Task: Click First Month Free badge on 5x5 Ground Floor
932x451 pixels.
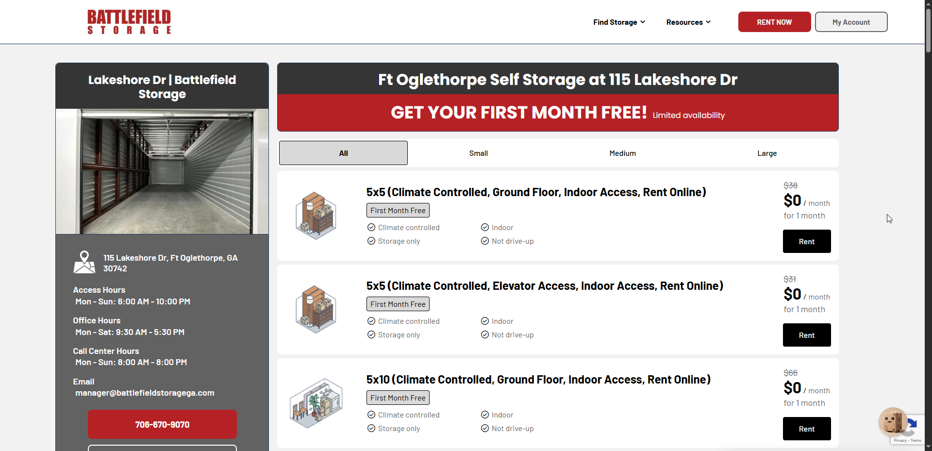Action: pyautogui.click(x=398, y=210)
